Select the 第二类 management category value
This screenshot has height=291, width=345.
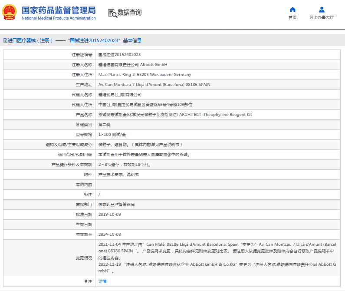click(x=104, y=125)
